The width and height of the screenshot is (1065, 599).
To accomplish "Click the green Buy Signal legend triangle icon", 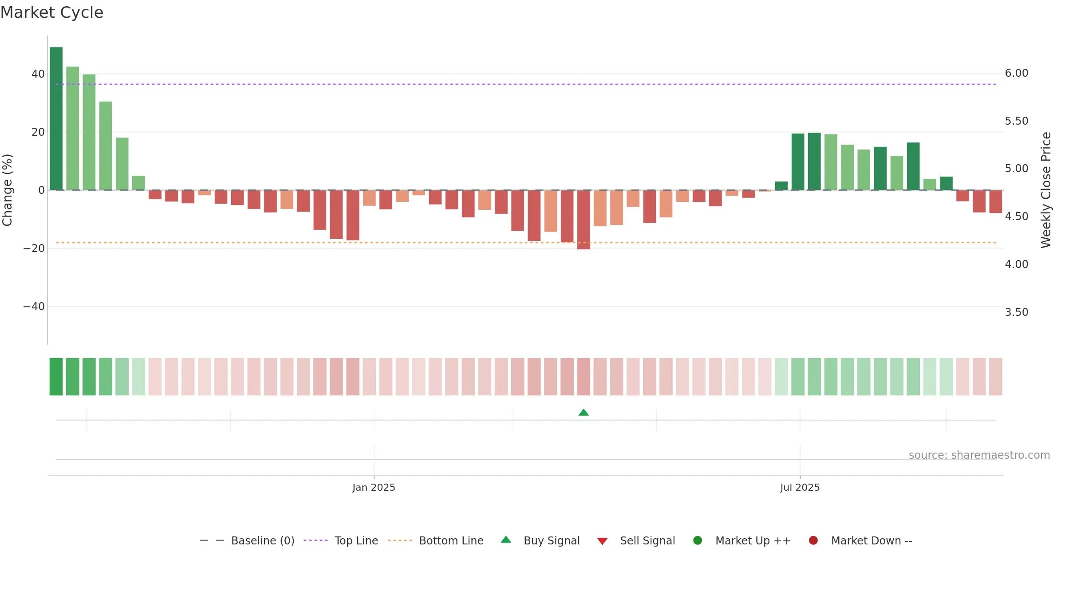I will 506,540.
